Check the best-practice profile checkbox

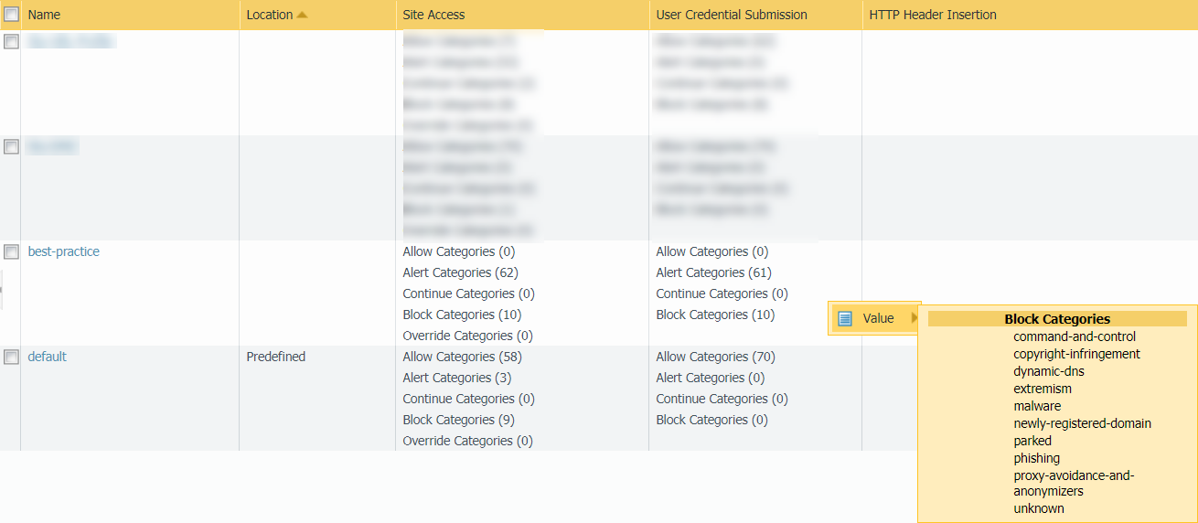pyautogui.click(x=11, y=252)
